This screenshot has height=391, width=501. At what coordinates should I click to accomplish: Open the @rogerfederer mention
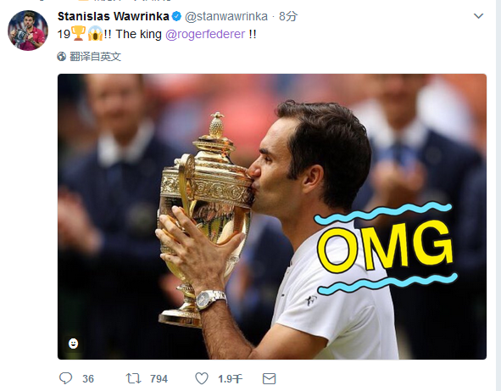[205, 34]
